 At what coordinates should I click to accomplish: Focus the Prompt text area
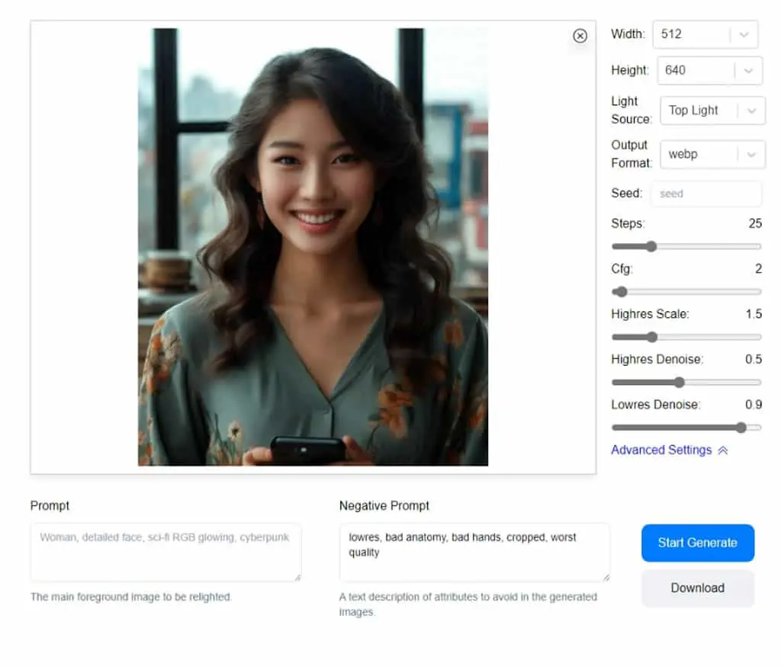click(166, 553)
